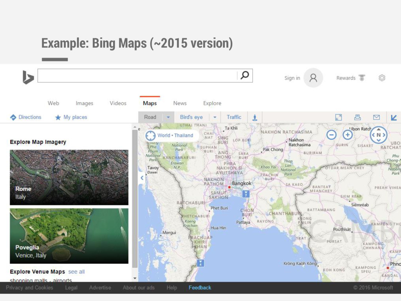
Task: Click the Directions button
Action: point(25,117)
